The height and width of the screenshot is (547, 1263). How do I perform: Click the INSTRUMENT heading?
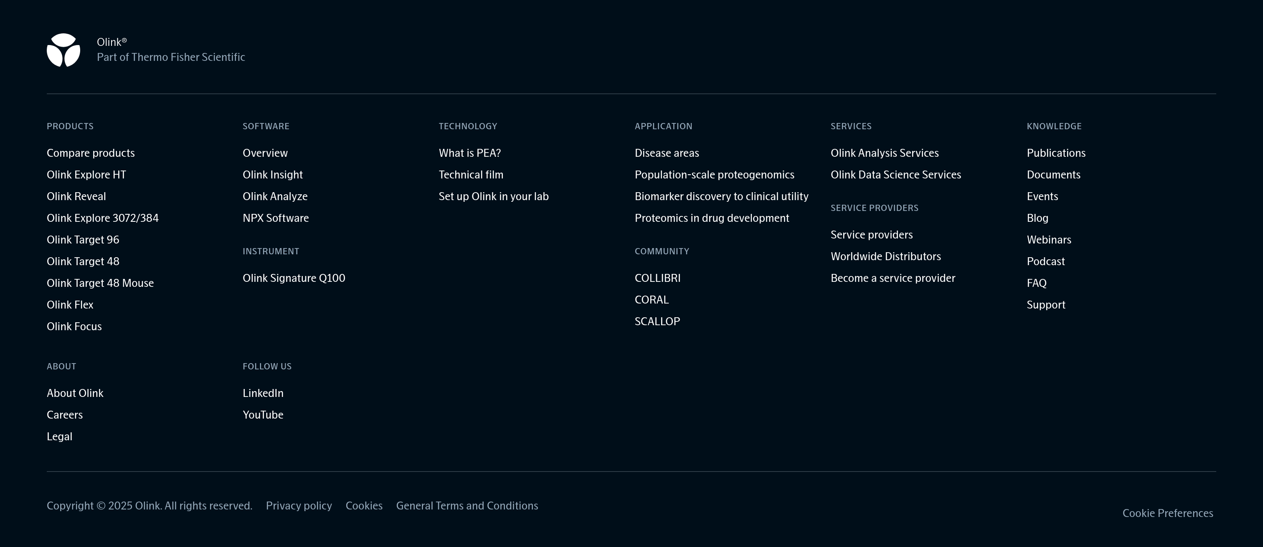[x=271, y=251]
